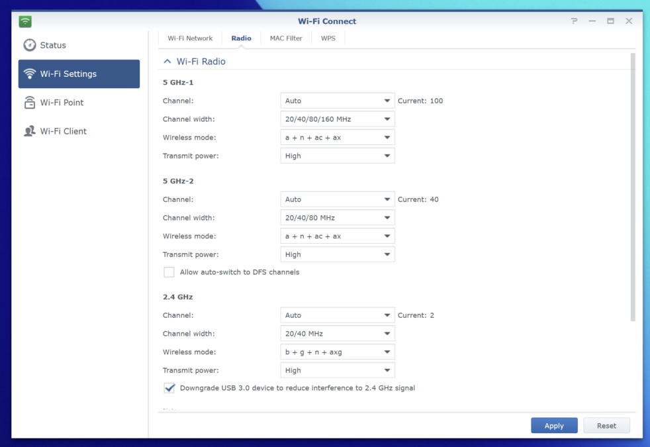Open 5 GHz-2 Channel width dropdown

(338, 218)
